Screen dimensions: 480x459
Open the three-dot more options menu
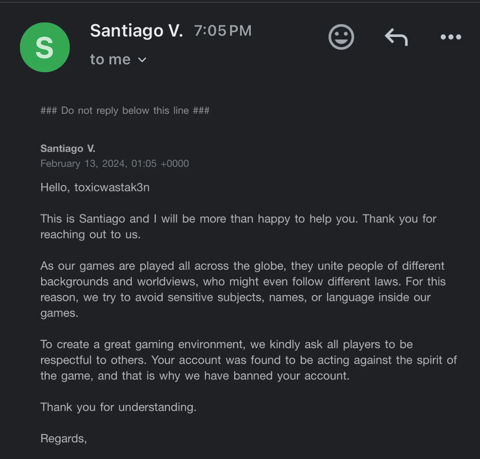(x=451, y=37)
